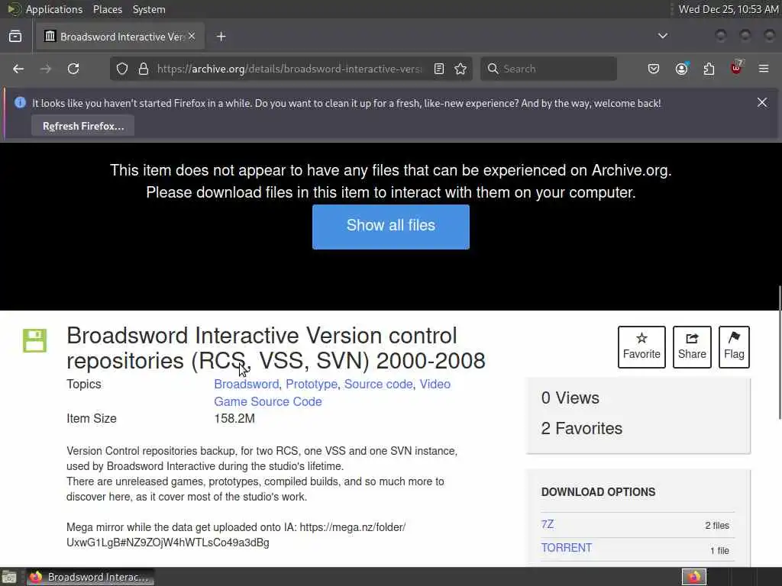Expand the list all tabs chevron
The image size is (782, 586).
click(x=663, y=36)
